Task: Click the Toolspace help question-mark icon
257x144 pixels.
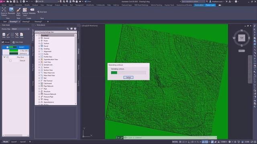Action: (x=75, y=29)
